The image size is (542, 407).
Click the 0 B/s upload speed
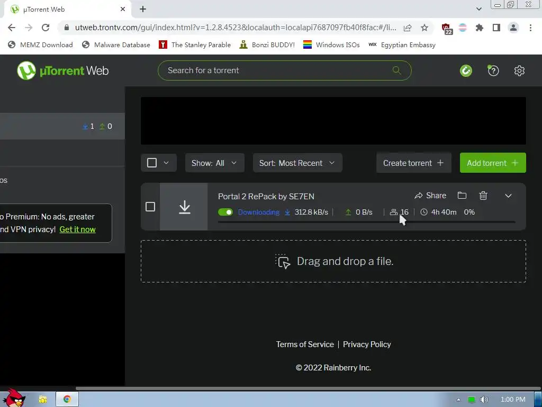[364, 212]
